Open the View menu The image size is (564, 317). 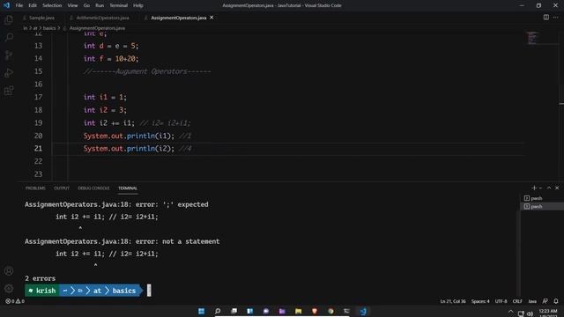point(72,5)
